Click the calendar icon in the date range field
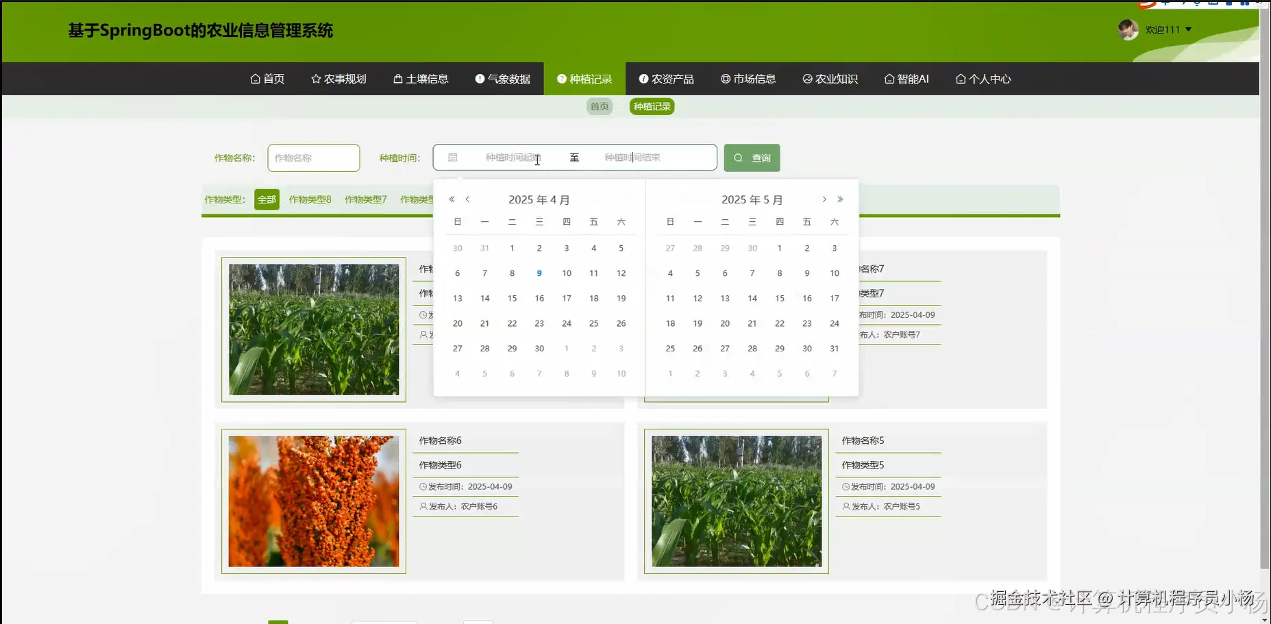This screenshot has width=1271, height=624. 452,158
